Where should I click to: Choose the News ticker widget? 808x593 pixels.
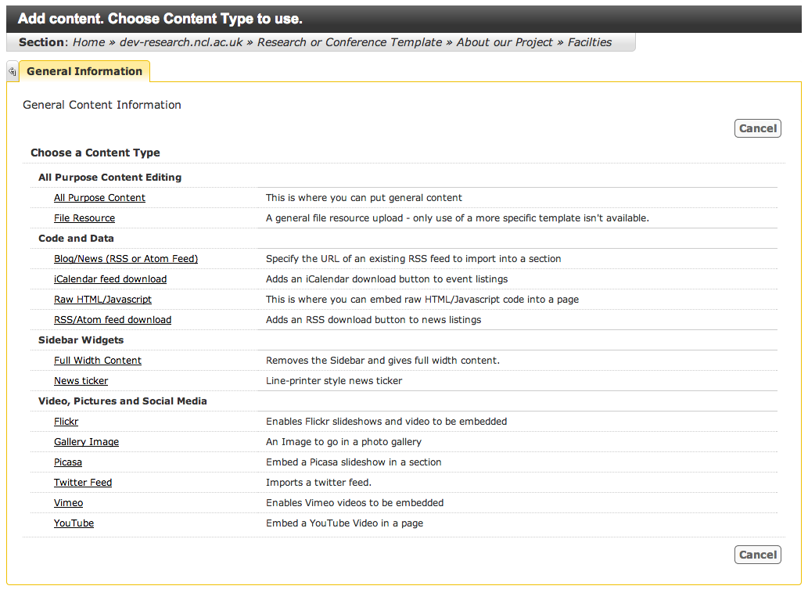(x=81, y=381)
